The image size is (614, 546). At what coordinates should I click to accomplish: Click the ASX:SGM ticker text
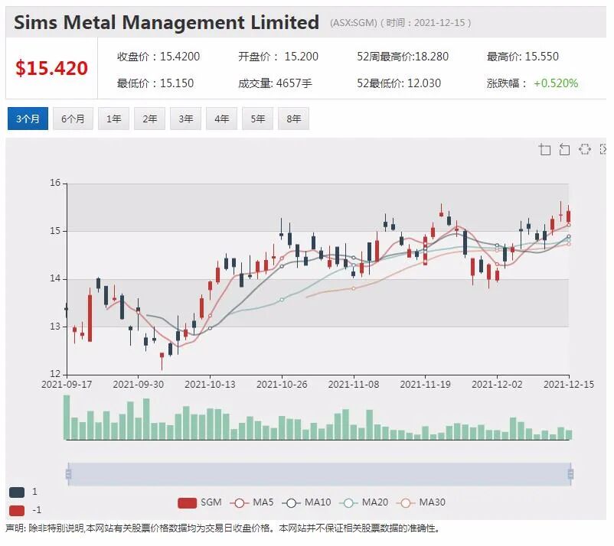pyautogui.click(x=354, y=23)
